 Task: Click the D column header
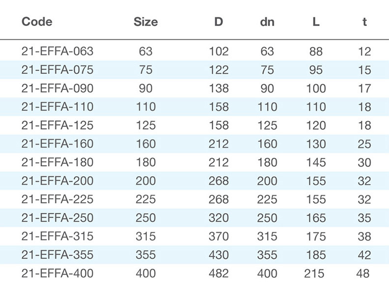point(218,22)
